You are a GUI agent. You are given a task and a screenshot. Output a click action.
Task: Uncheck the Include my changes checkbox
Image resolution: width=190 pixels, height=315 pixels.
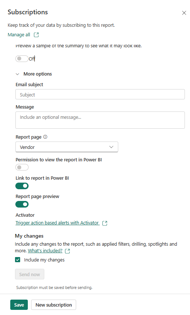[x=18, y=260]
